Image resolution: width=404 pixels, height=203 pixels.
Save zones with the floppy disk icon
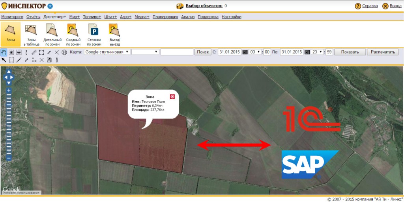(49, 60)
